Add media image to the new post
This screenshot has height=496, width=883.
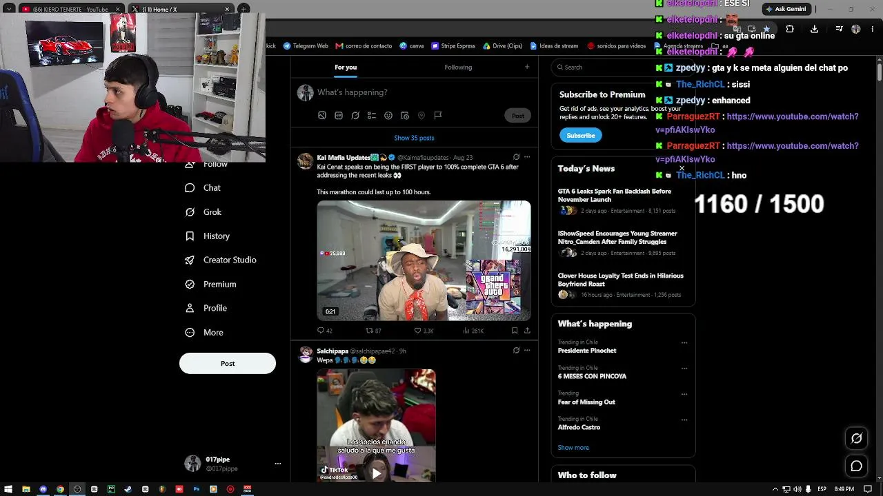point(322,115)
